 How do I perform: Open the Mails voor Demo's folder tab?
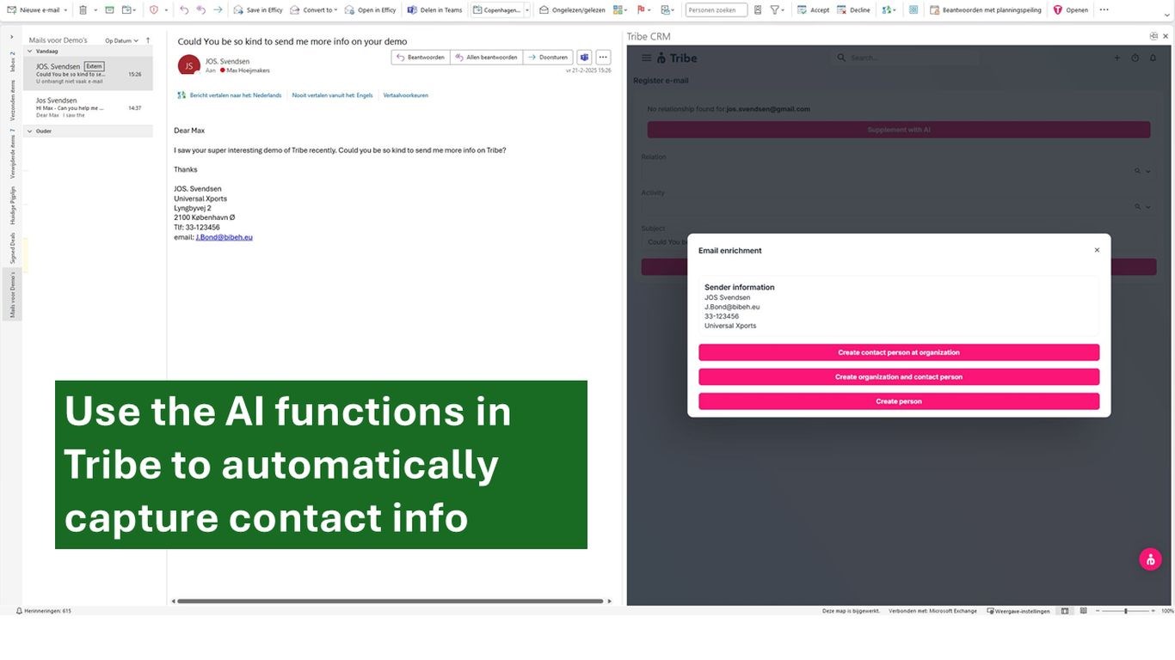(12, 295)
